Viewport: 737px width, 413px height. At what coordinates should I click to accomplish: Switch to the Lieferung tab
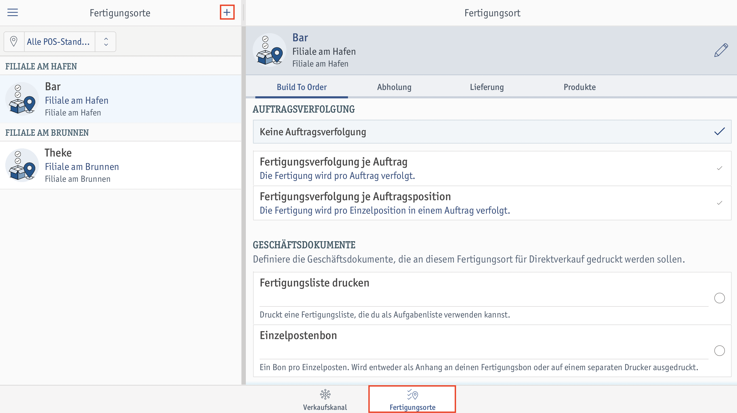coord(486,87)
